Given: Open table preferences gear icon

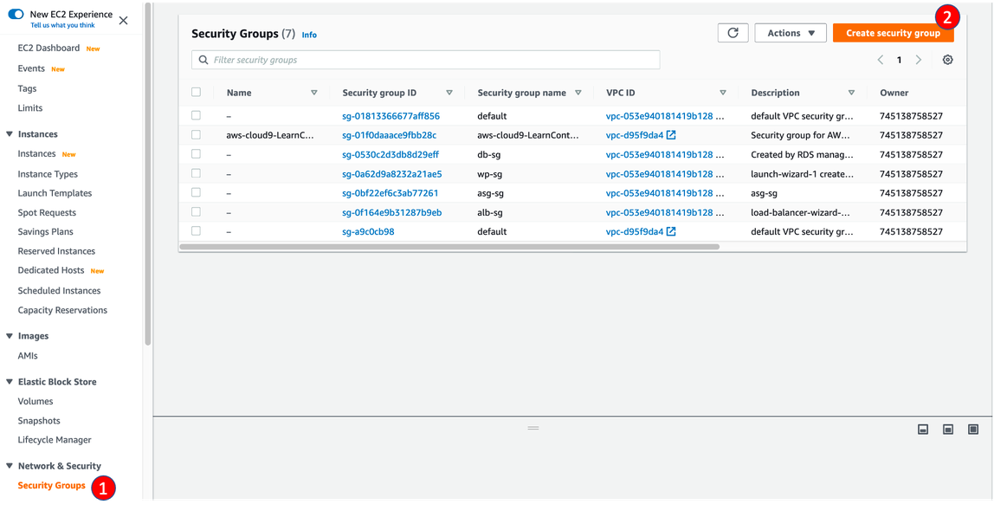Looking at the screenshot, I should [x=948, y=60].
